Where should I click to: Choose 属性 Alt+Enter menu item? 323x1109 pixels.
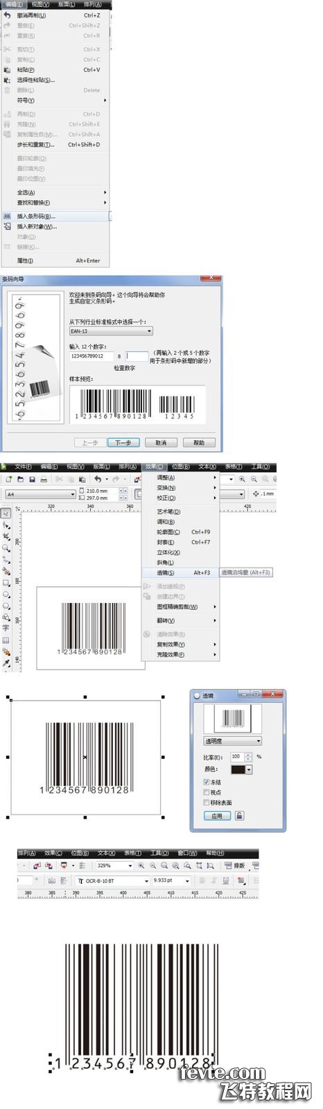tap(55, 261)
